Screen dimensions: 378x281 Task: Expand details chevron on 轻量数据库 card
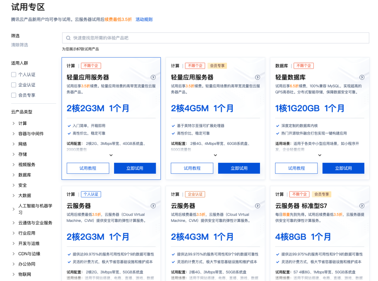320,155
